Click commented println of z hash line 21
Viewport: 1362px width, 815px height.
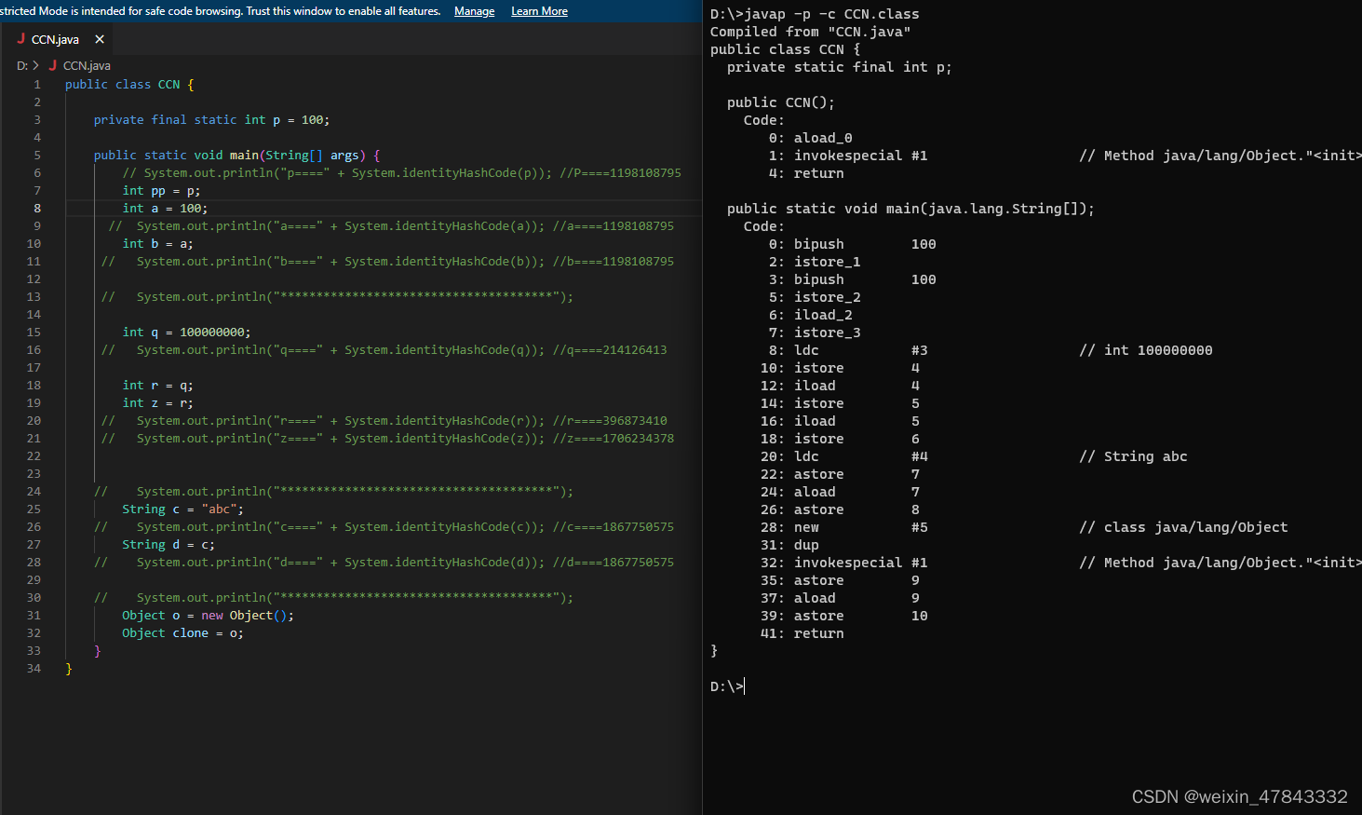click(387, 439)
